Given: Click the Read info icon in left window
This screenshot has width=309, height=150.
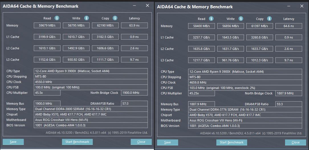Looking at the screenshot, I should (57, 18).
